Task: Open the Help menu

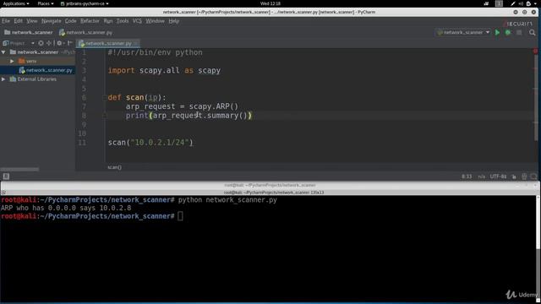Action: (x=174, y=21)
